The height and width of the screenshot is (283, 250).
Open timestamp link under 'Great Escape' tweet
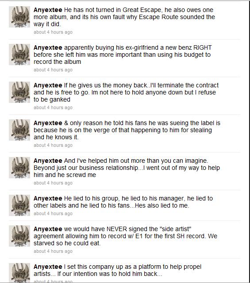click(x=53, y=32)
